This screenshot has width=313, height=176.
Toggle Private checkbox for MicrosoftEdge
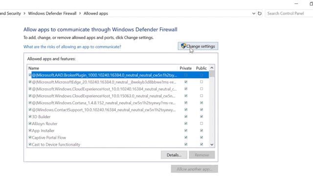(186, 82)
